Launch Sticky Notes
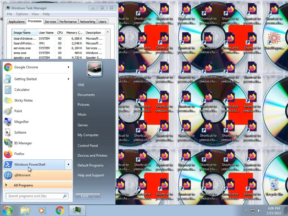The height and width of the screenshot is (216, 288). click(x=38, y=100)
